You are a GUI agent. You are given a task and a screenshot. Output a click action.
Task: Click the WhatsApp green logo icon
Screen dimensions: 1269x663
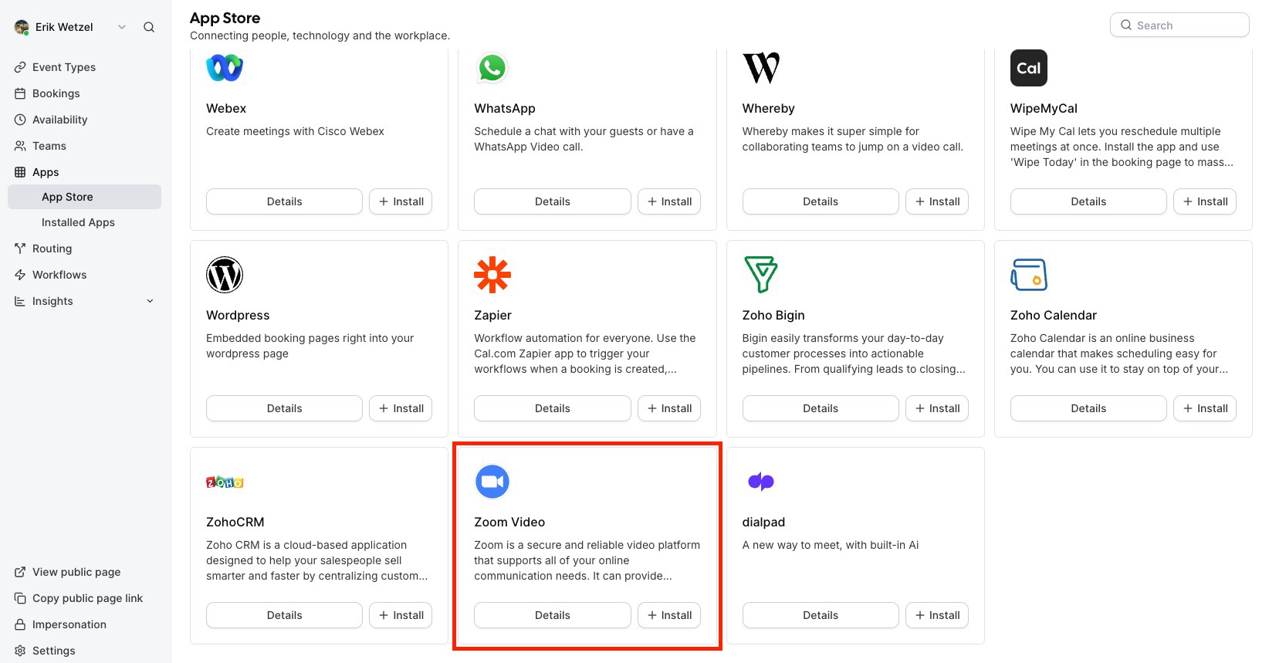[x=492, y=68]
